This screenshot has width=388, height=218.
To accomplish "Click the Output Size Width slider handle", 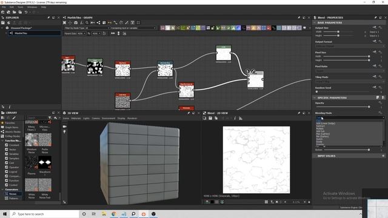I will pyautogui.click(x=338, y=32).
